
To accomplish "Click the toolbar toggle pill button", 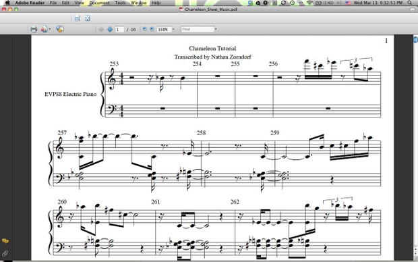I will pos(412,9).
